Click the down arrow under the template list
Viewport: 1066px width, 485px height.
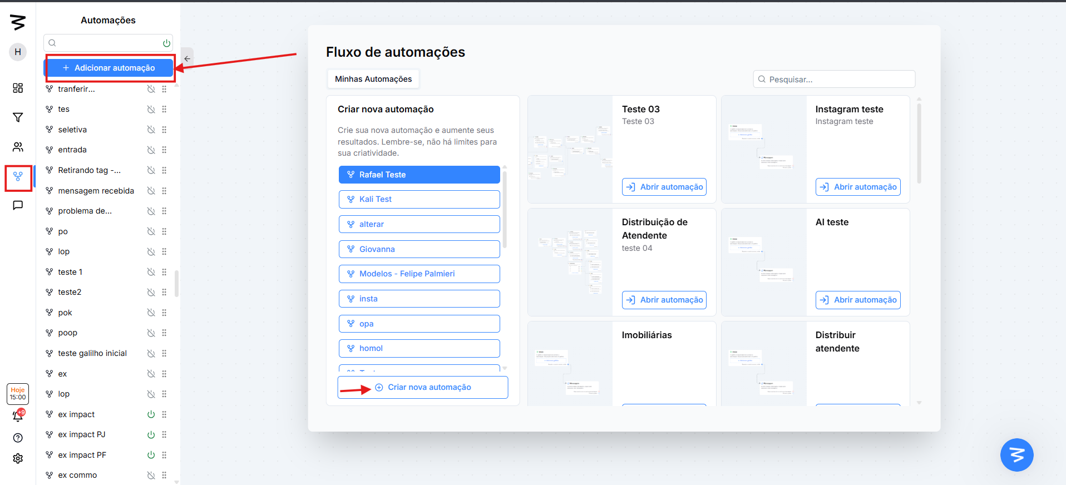505,368
